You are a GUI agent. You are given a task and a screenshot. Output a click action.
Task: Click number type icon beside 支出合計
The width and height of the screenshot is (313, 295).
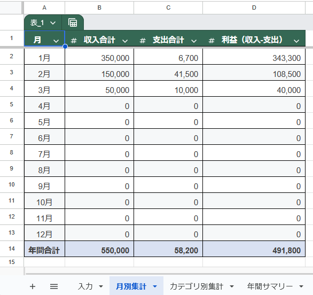click(x=143, y=41)
